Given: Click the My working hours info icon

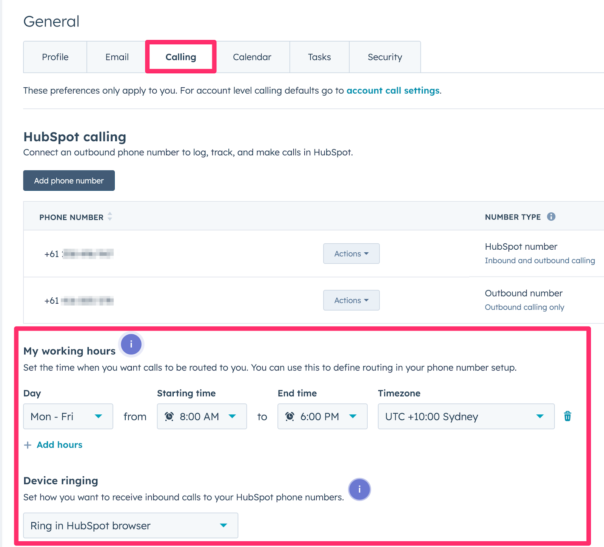Looking at the screenshot, I should pyautogui.click(x=131, y=344).
